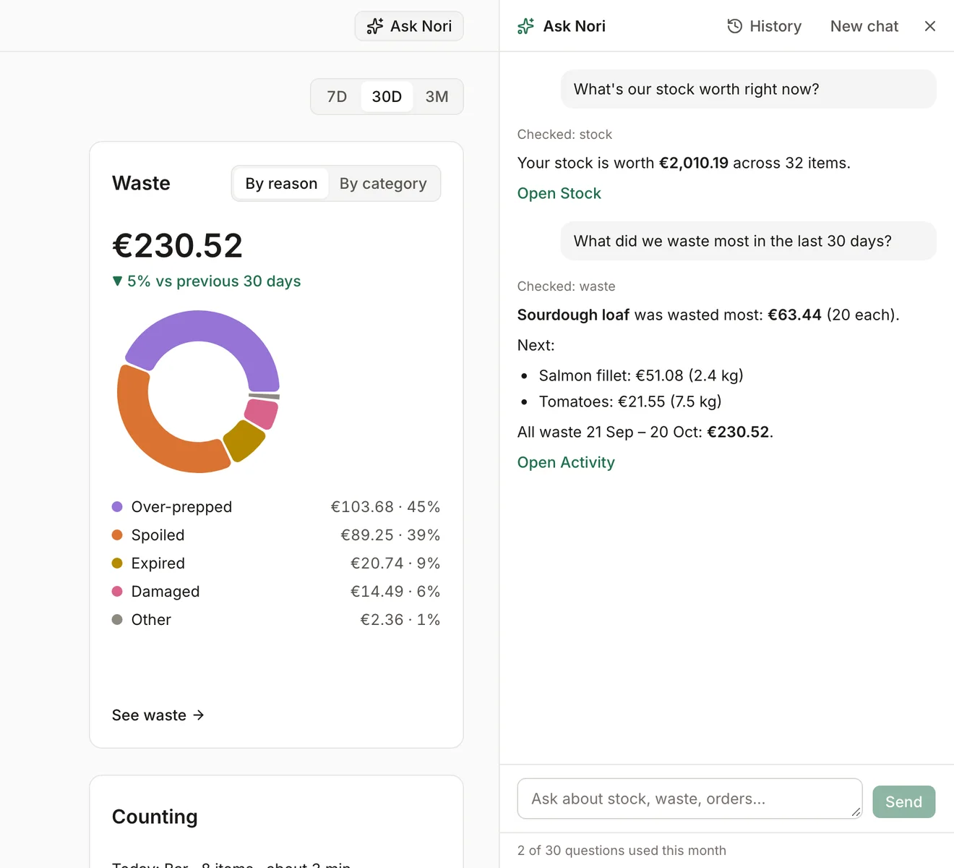The width and height of the screenshot is (954, 868).
Task: Click the '€103.68 · 45%' value
Action: tap(385, 506)
